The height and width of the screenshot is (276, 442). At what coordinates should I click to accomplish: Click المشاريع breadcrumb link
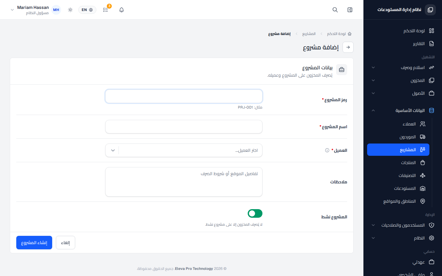click(309, 34)
